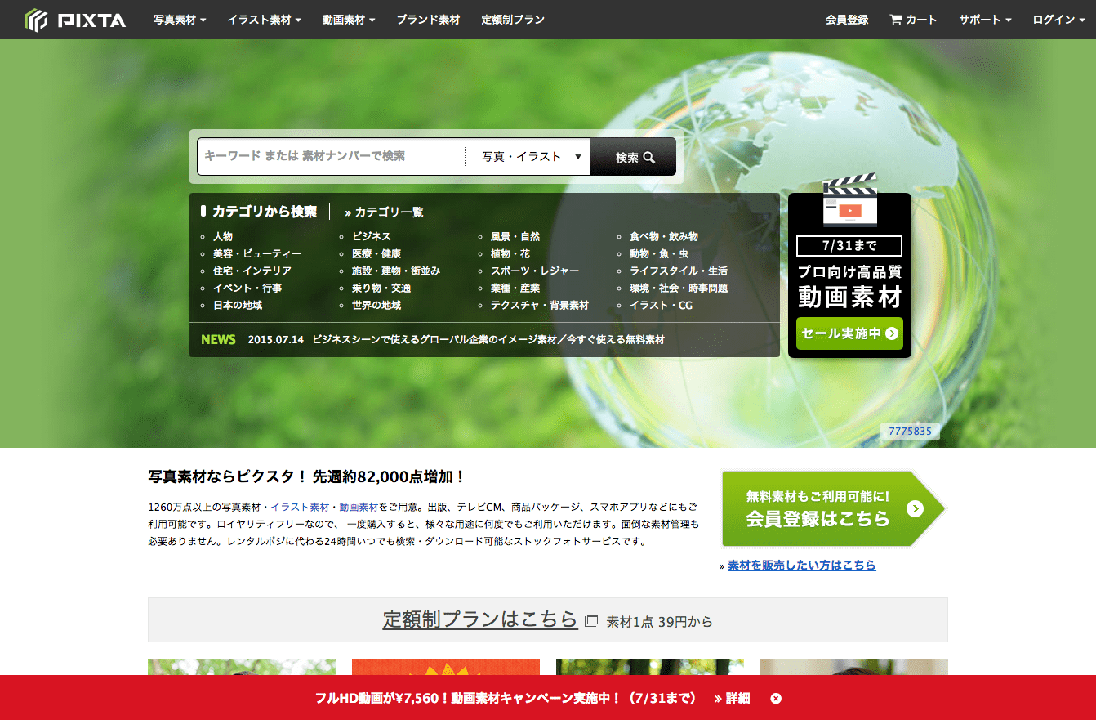
Task: Open external link icon beside 定額制プランはこちら
Action: [x=592, y=621]
